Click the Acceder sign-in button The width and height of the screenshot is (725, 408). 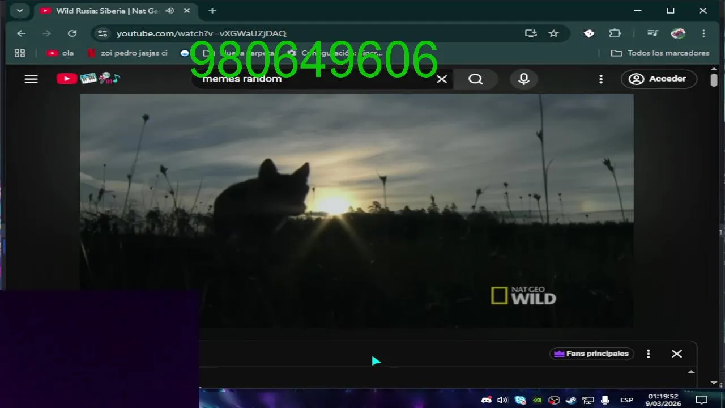click(658, 79)
